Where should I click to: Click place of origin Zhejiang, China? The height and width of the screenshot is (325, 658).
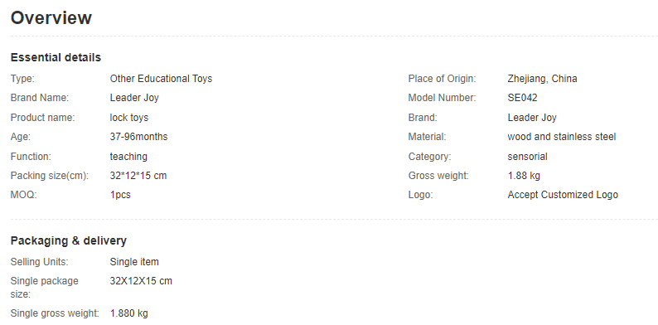pos(542,79)
